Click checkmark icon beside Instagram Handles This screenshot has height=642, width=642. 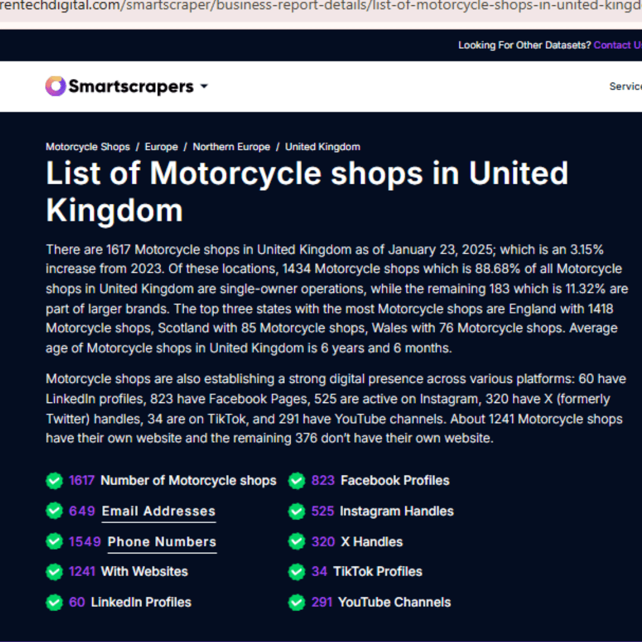tap(297, 511)
